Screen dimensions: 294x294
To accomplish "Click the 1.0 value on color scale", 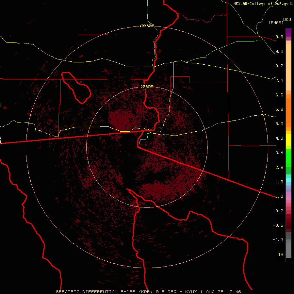I will pos(279,196).
